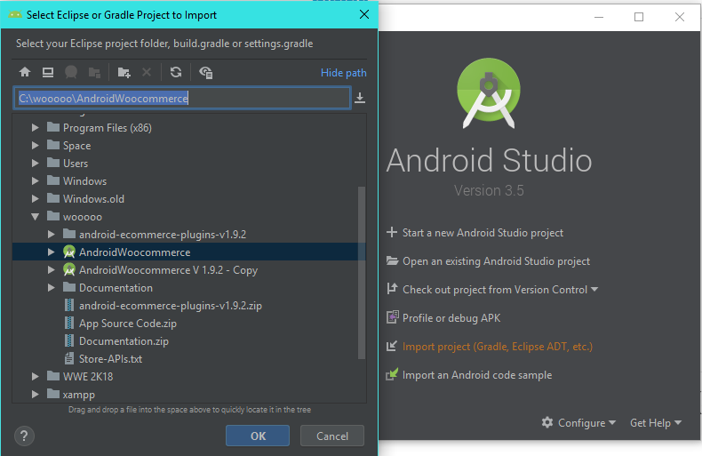Screen dimensions: 702x456
Task: Create a New Folder via toolbar icon
Action: [x=124, y=72]
